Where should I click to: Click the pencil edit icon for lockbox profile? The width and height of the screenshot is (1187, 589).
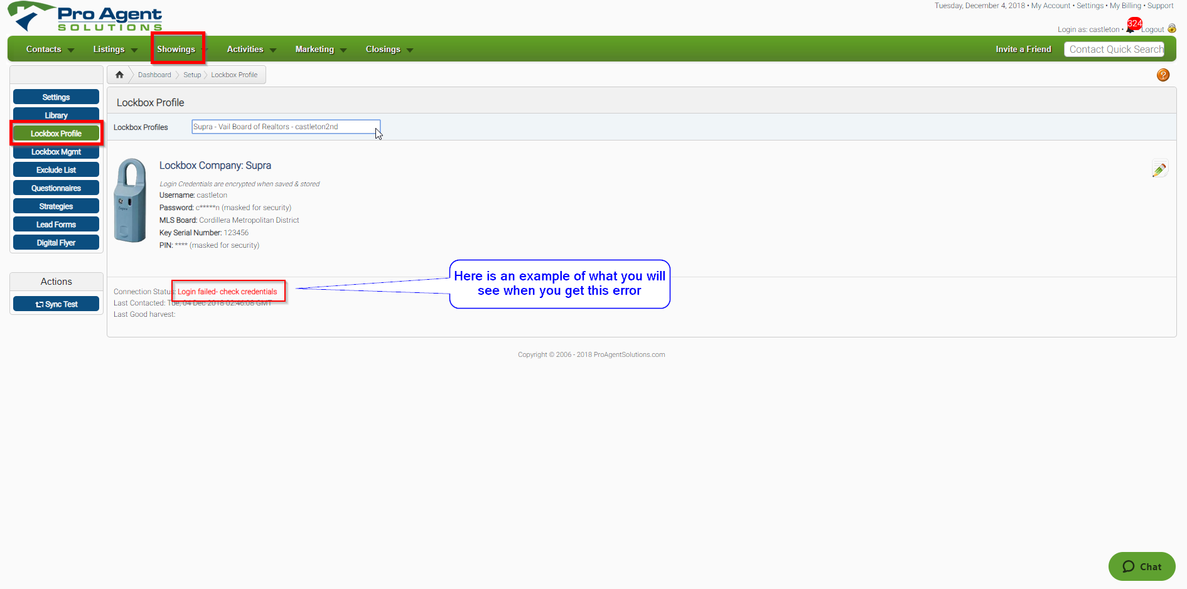point(1159,169)
